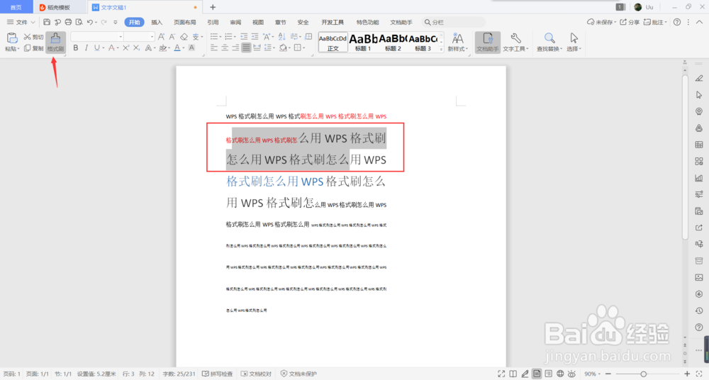Viewport: 709px width, 380px height.
Task: Apply subscript formatting
Action: click(137, 47)
